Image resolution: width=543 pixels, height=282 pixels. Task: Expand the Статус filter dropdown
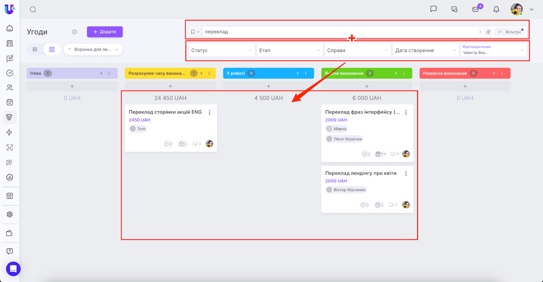coord(221,51)
